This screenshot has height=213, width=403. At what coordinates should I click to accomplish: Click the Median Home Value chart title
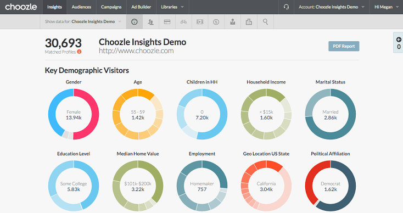pos(138,154)
